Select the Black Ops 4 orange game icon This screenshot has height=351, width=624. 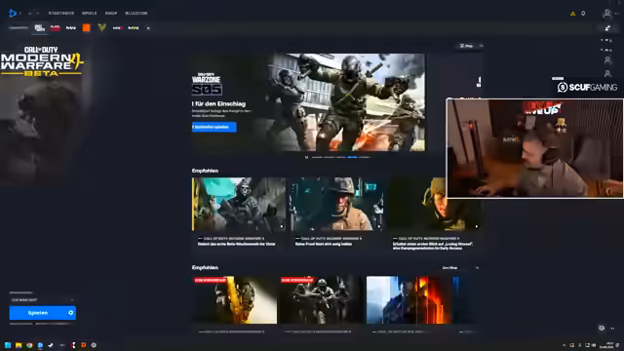87,28
